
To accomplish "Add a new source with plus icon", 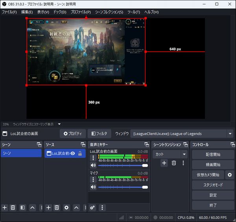I will [x=48, y=208].
